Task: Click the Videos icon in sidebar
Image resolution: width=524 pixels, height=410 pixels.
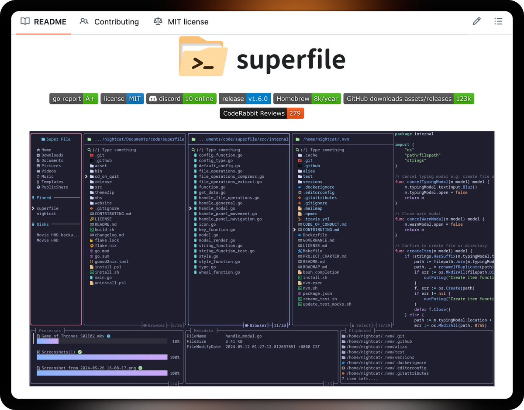Action: 38,171
